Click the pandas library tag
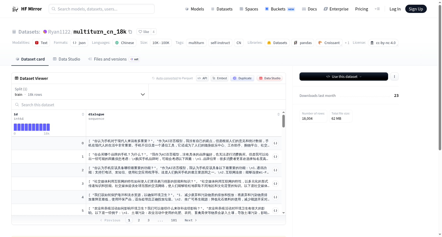 (302, 43)
